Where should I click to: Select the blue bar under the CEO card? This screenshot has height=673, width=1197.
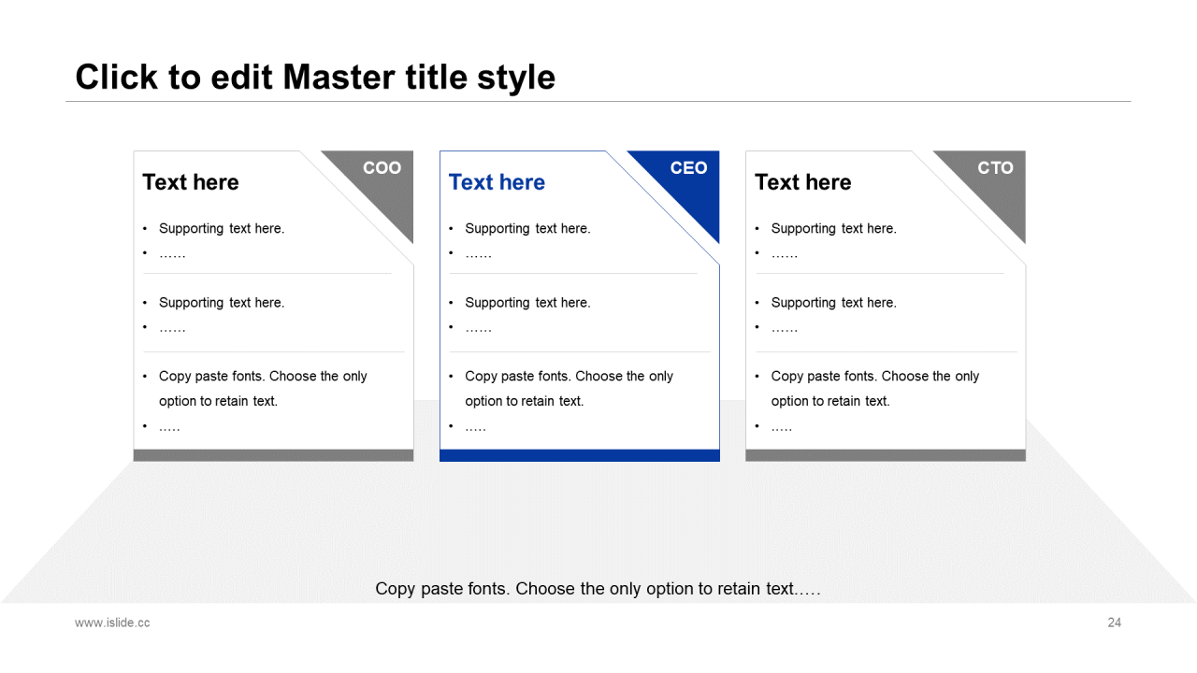point(579,455)
